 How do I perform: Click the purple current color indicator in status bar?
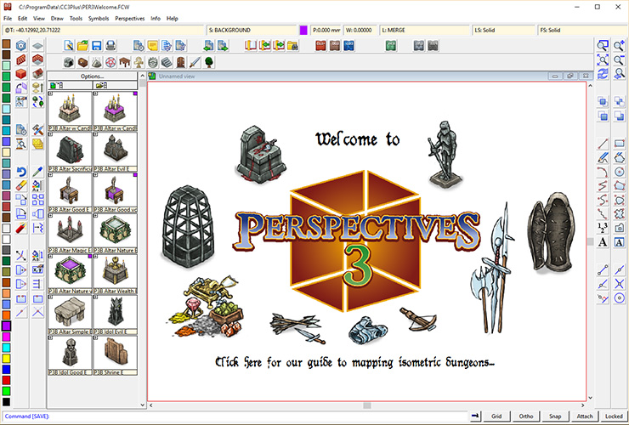303,30
